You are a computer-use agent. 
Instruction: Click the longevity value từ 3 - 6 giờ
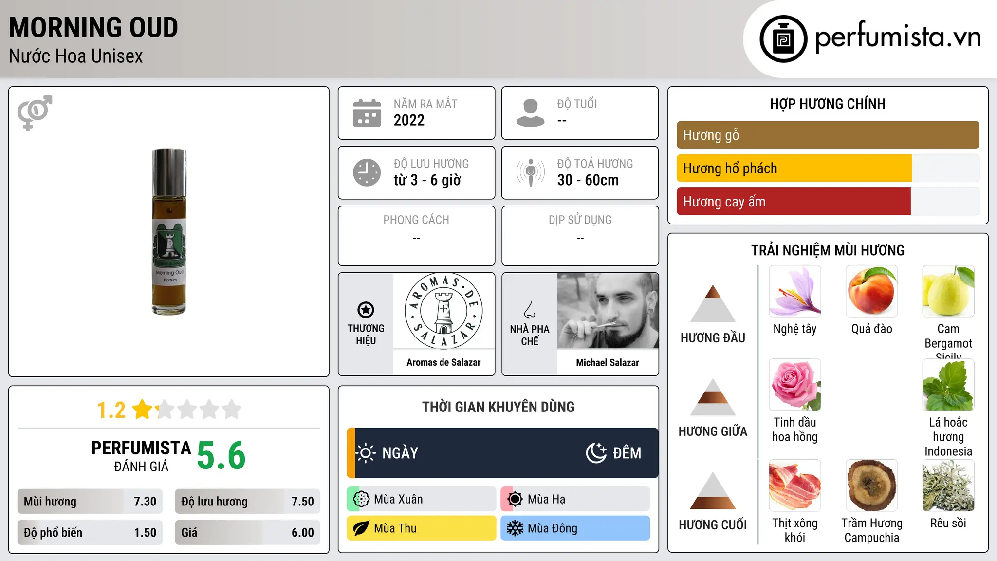[x=427, y=180]
